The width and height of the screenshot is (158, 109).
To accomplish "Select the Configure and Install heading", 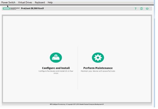I will click(56, 68).
